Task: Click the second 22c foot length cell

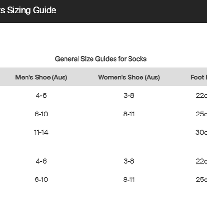Action: click(201, 161)
